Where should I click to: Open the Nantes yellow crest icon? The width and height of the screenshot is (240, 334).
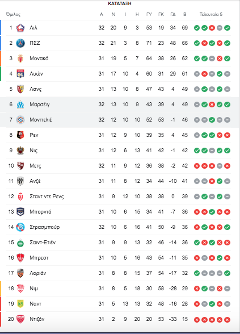(x=20, y=304)
